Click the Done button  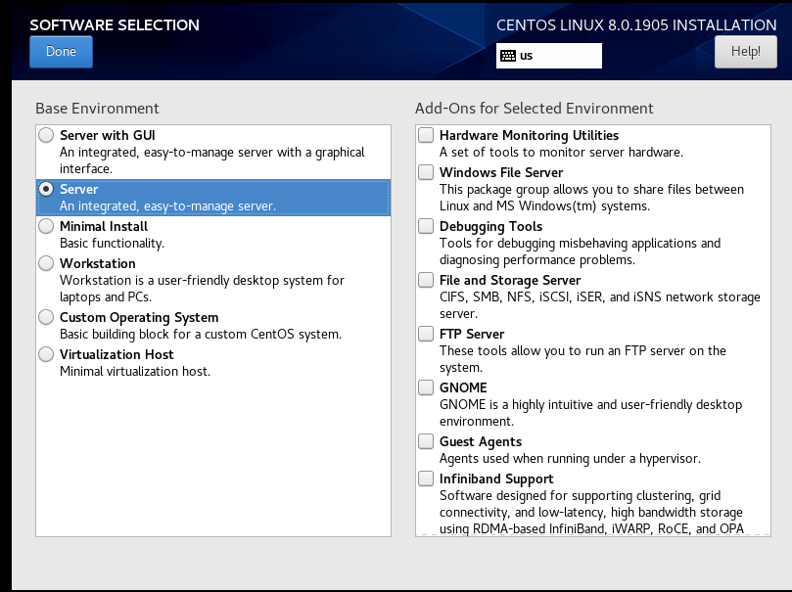pyautogui.click(x=61, y=52)
